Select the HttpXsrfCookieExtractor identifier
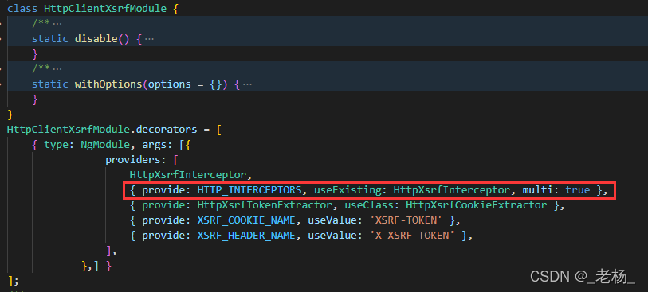 point(476,205)
